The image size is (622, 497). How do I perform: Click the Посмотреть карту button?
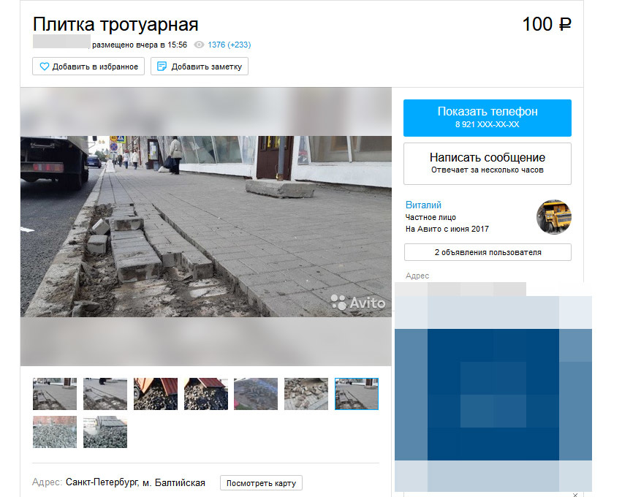pos(261,483)
